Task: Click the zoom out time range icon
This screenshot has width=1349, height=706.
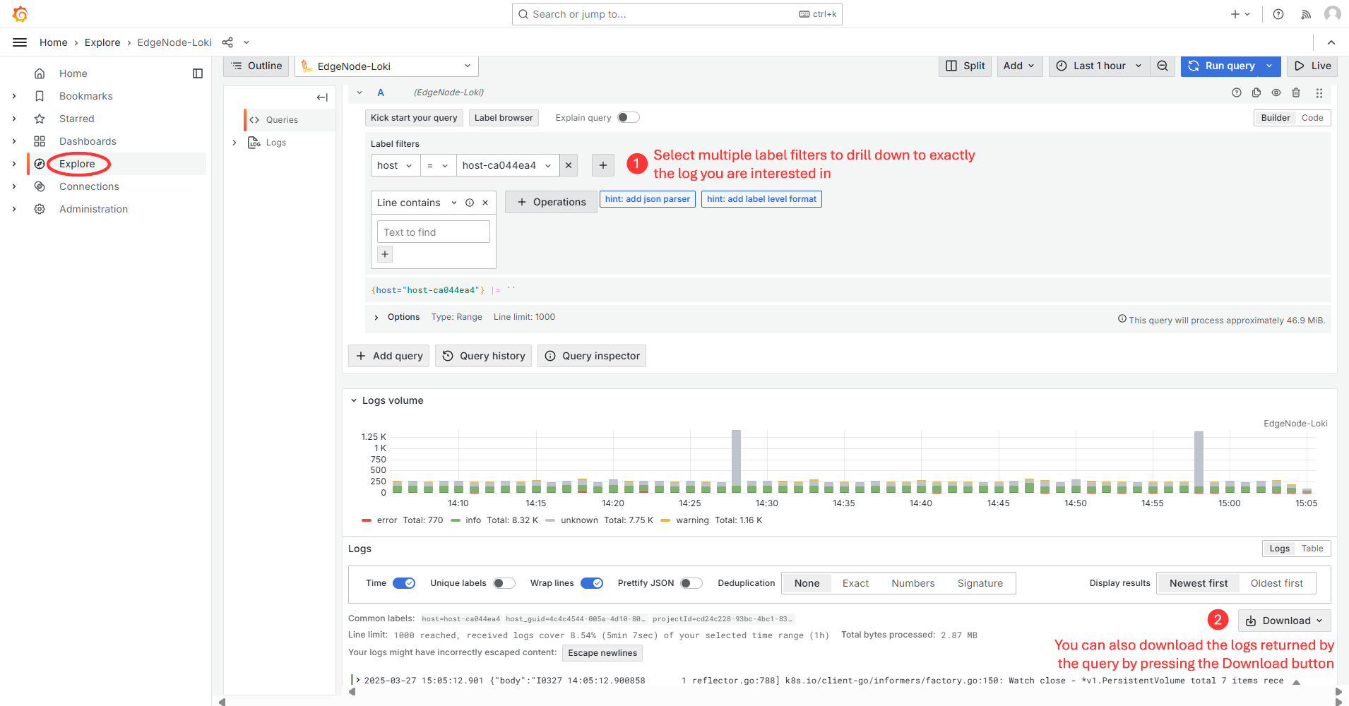Action: coord(1162,66)
